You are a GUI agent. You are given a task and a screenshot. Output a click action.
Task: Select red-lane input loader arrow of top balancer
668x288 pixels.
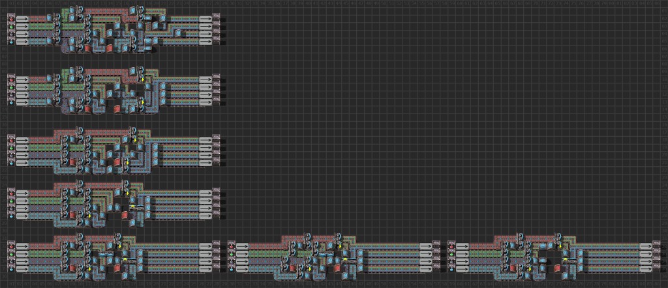pos(22,19)
